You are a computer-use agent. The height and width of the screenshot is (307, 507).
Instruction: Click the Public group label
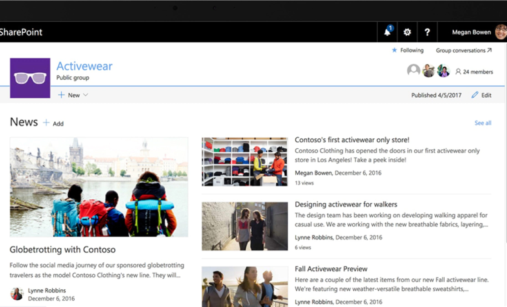coord(73,78)
